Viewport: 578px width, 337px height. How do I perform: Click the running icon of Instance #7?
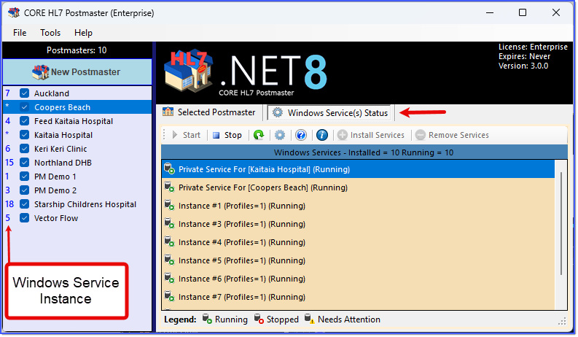click(169, 296)
